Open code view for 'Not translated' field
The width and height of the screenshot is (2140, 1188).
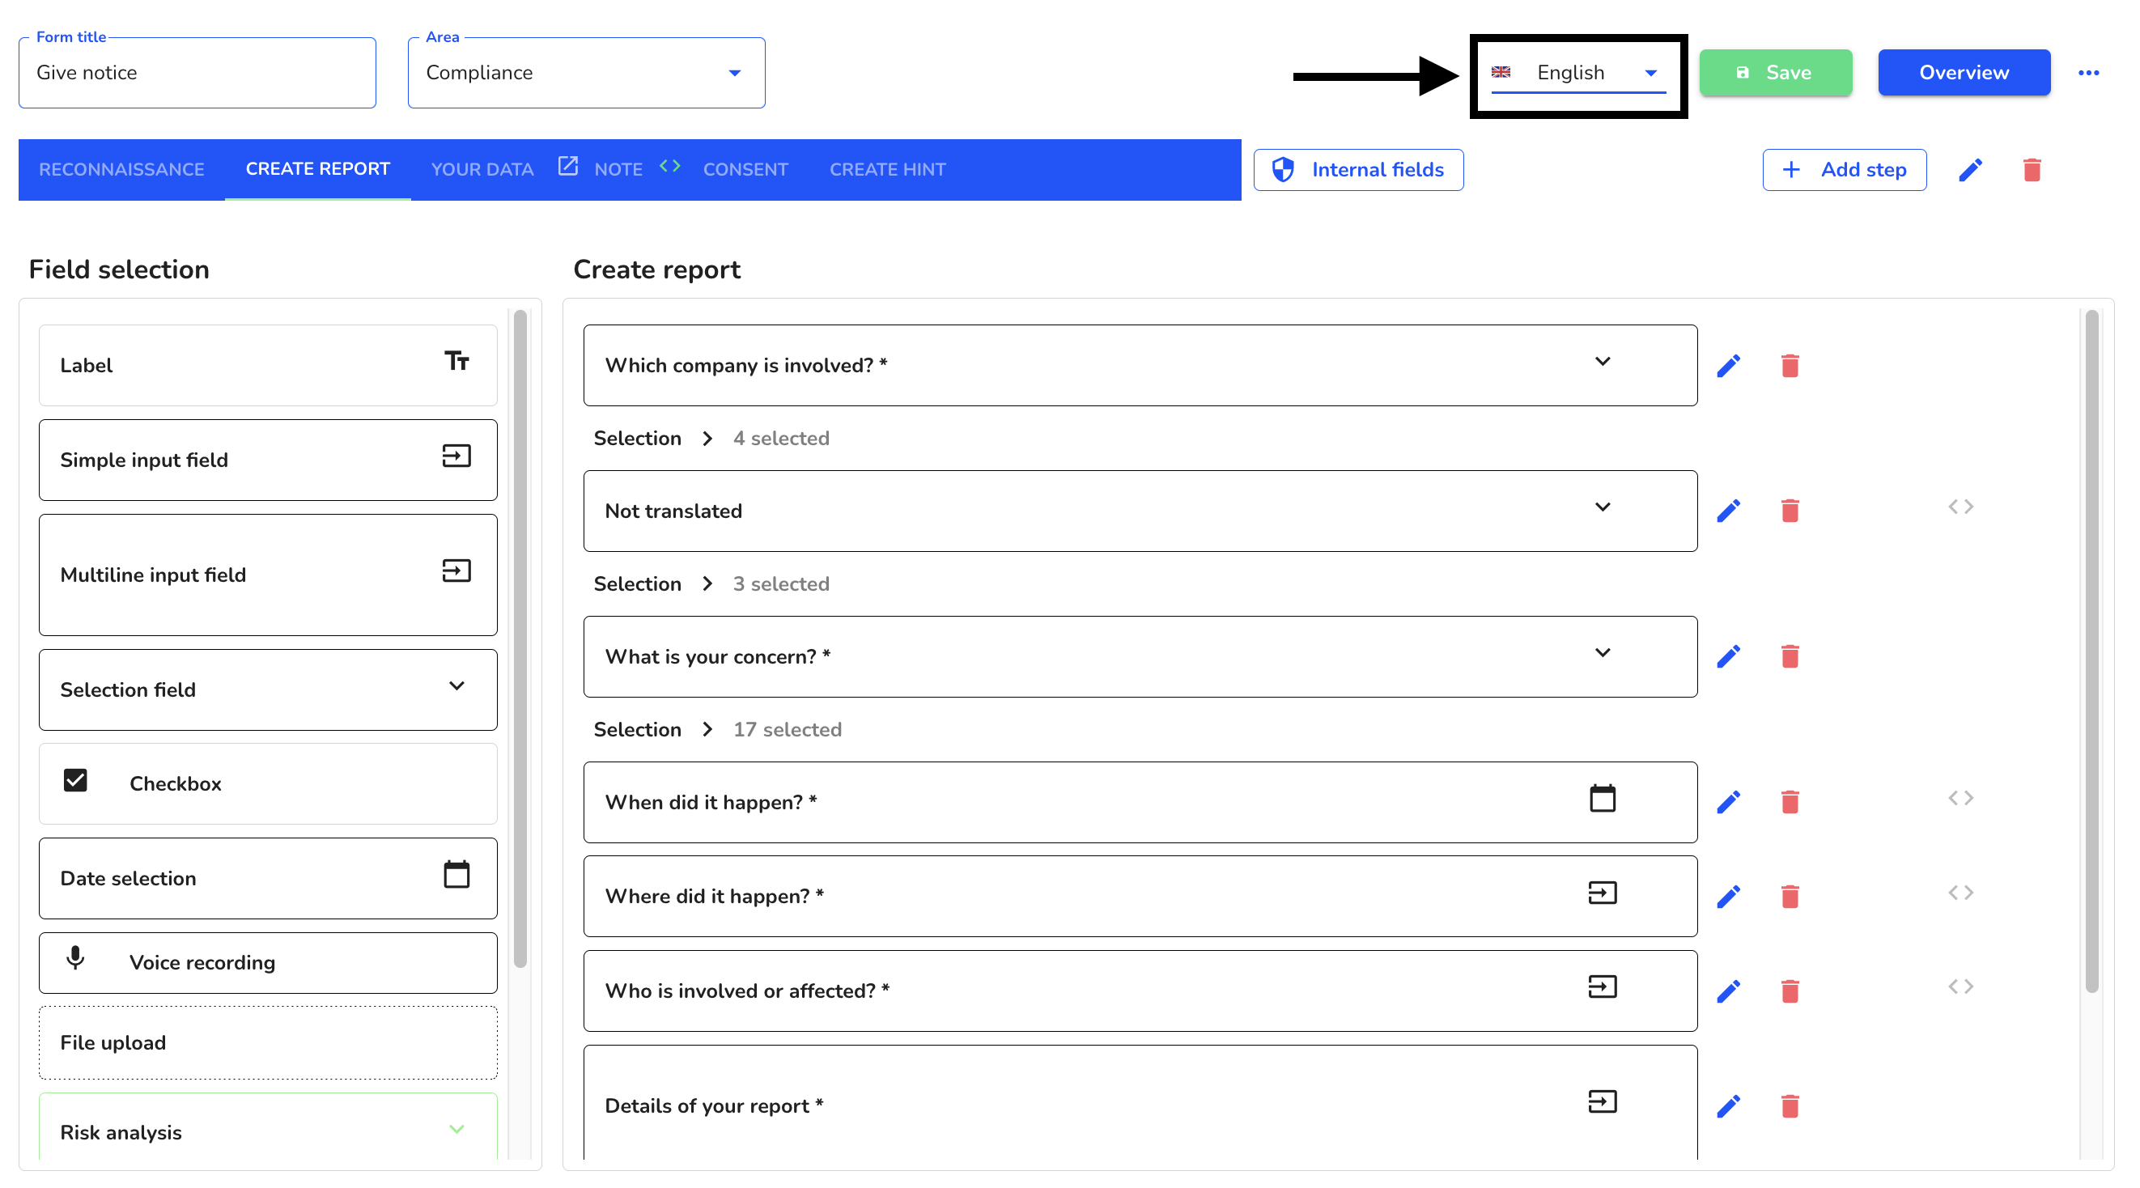[1960, 507]
